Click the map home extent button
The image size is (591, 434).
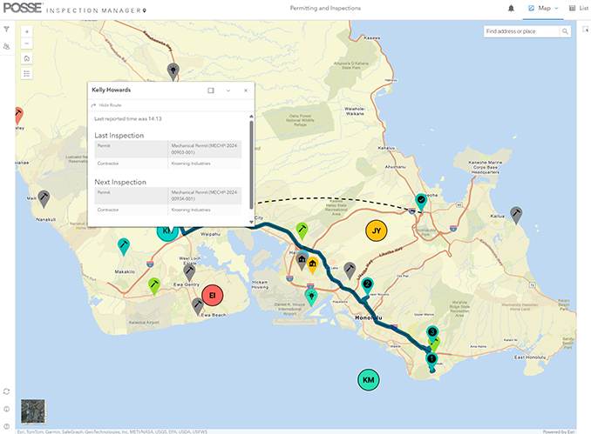(27, 58)
